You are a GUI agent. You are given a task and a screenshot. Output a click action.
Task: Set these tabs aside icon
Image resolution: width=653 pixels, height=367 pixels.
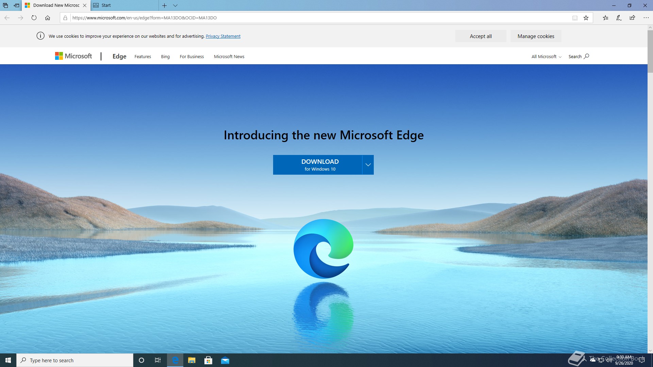coord(16,5)
